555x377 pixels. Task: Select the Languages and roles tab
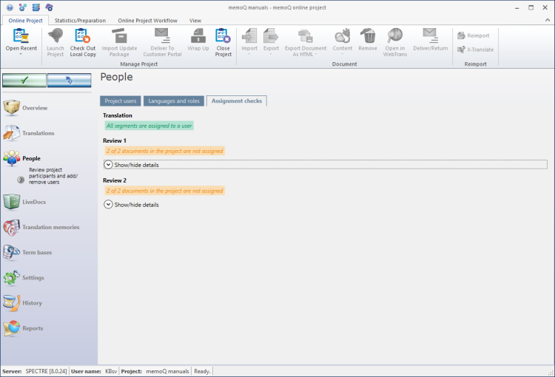174,101
